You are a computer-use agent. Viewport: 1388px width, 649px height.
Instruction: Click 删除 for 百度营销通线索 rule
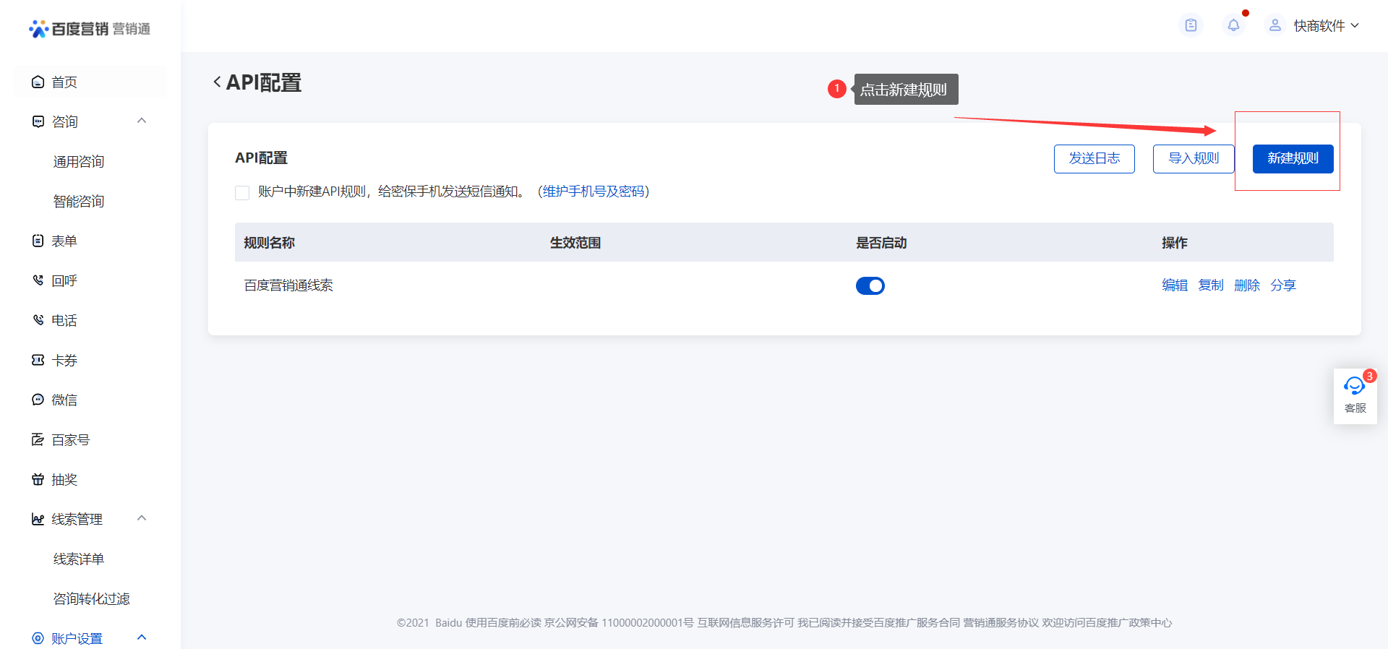click(x=1247, y=285)
